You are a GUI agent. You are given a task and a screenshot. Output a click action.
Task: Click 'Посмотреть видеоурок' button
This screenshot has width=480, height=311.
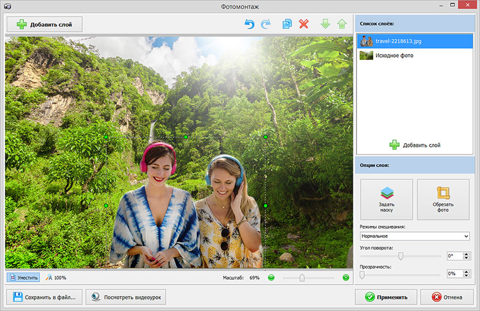[x=126, y=297]
